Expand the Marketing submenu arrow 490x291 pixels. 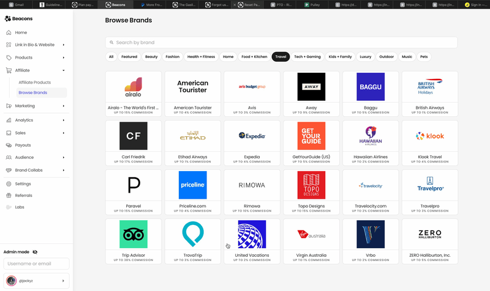64,106
